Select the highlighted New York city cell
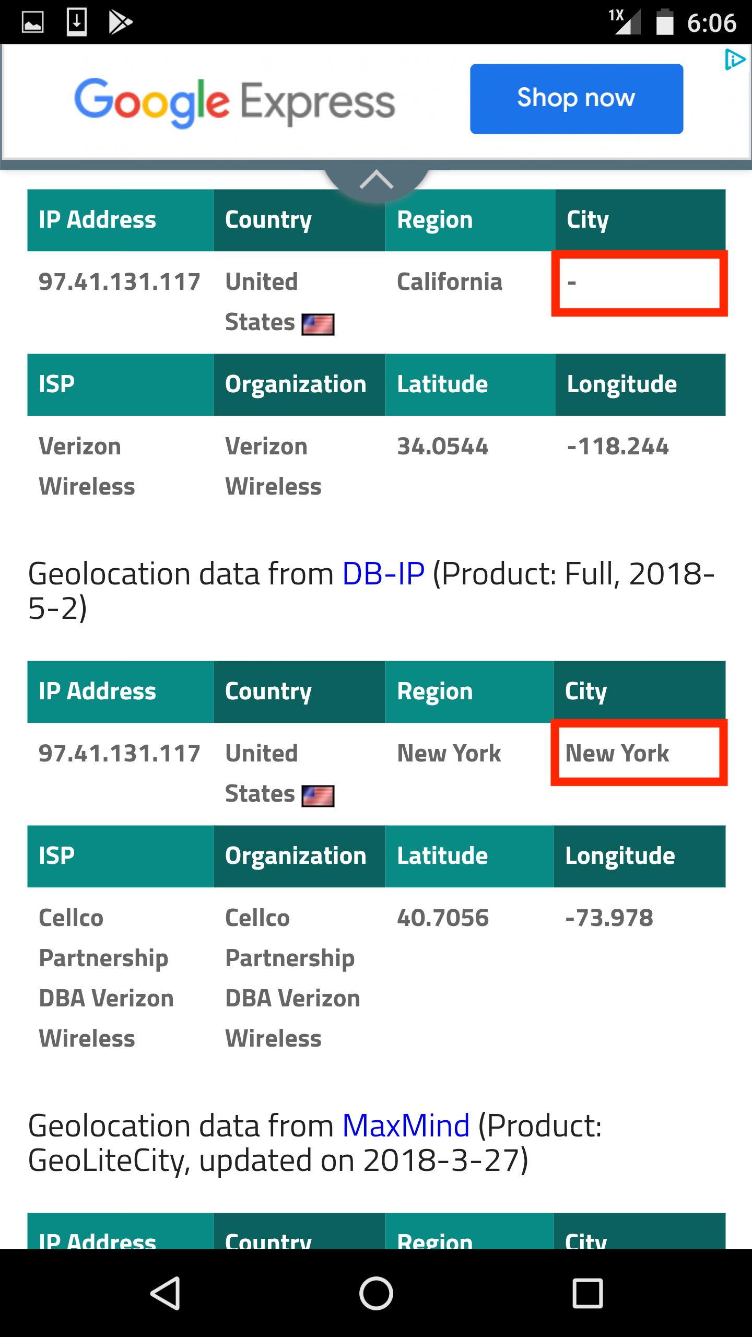Viewport: 752px width, 1337px height. (x=639, y=753)
